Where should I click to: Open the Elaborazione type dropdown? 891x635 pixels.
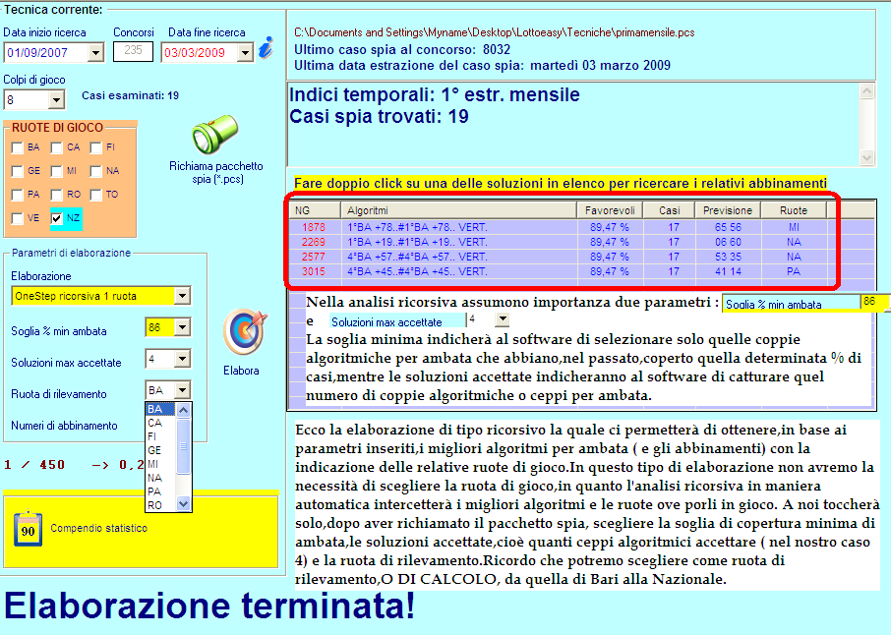pos(182,296)
